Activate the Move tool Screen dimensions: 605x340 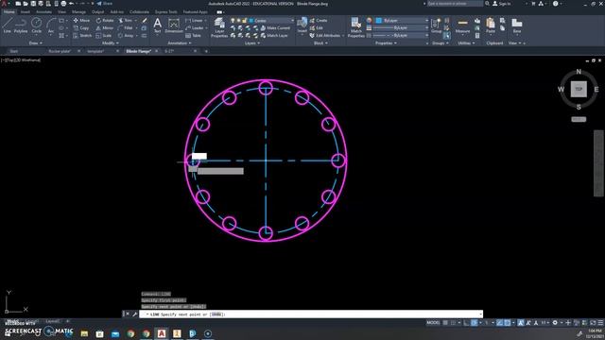(x=81, y=20)
